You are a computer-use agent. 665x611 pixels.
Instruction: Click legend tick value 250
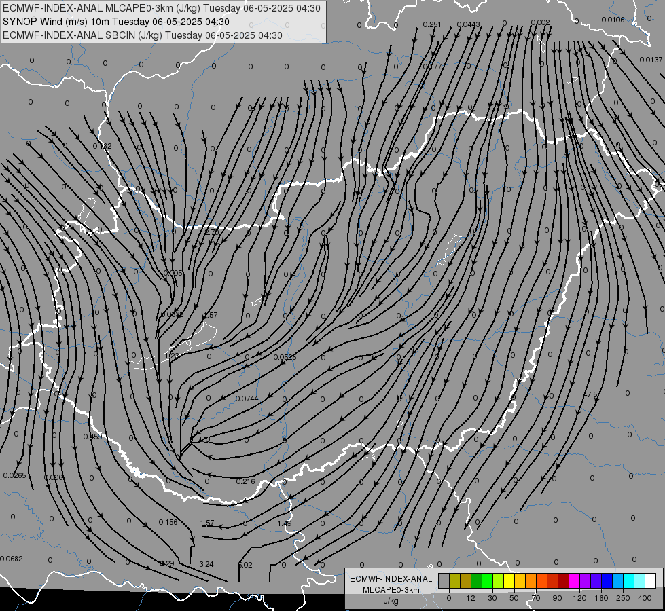623,598
